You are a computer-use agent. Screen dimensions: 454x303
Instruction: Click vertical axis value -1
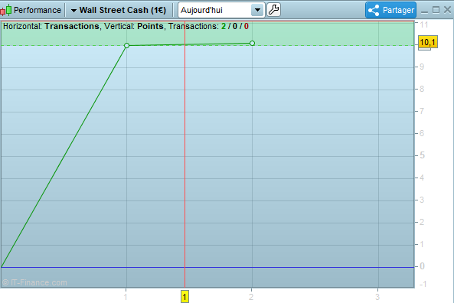click(x=423, y=284)
